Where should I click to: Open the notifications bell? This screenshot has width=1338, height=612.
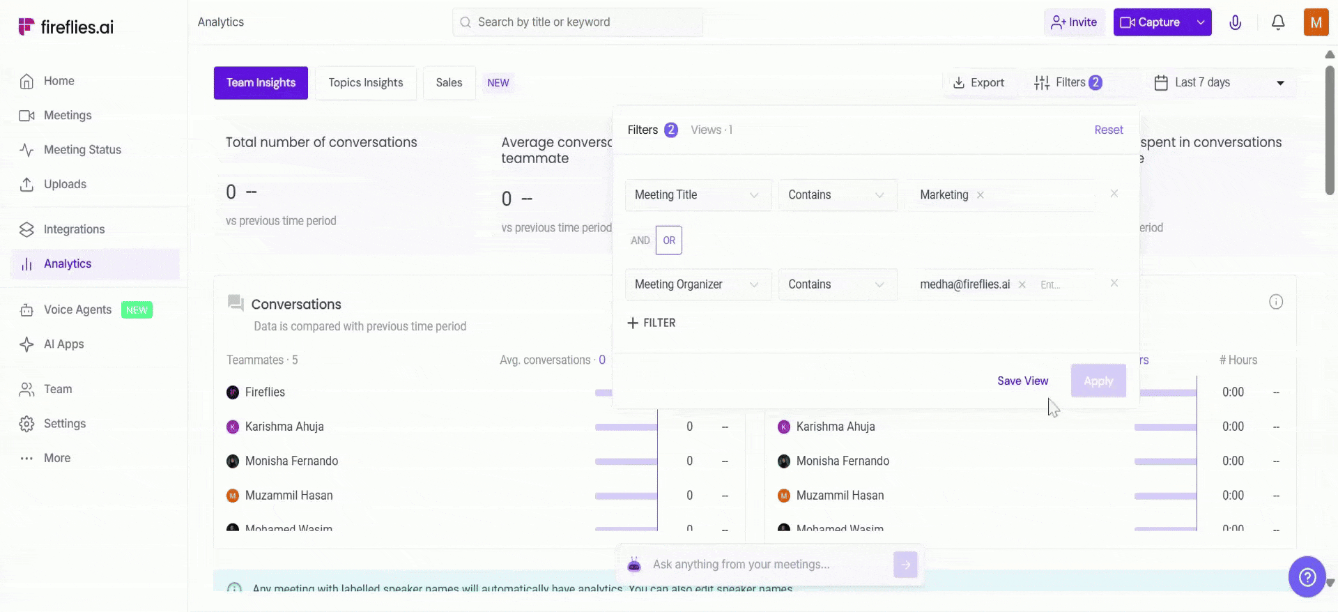coord(1277,22)
